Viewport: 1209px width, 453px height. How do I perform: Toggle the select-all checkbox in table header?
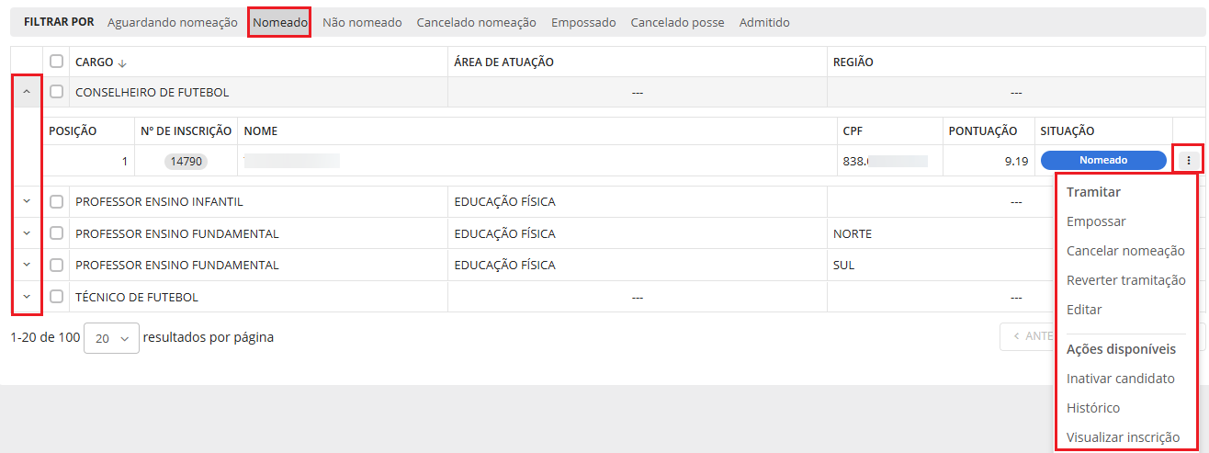(x=57, y=62)
